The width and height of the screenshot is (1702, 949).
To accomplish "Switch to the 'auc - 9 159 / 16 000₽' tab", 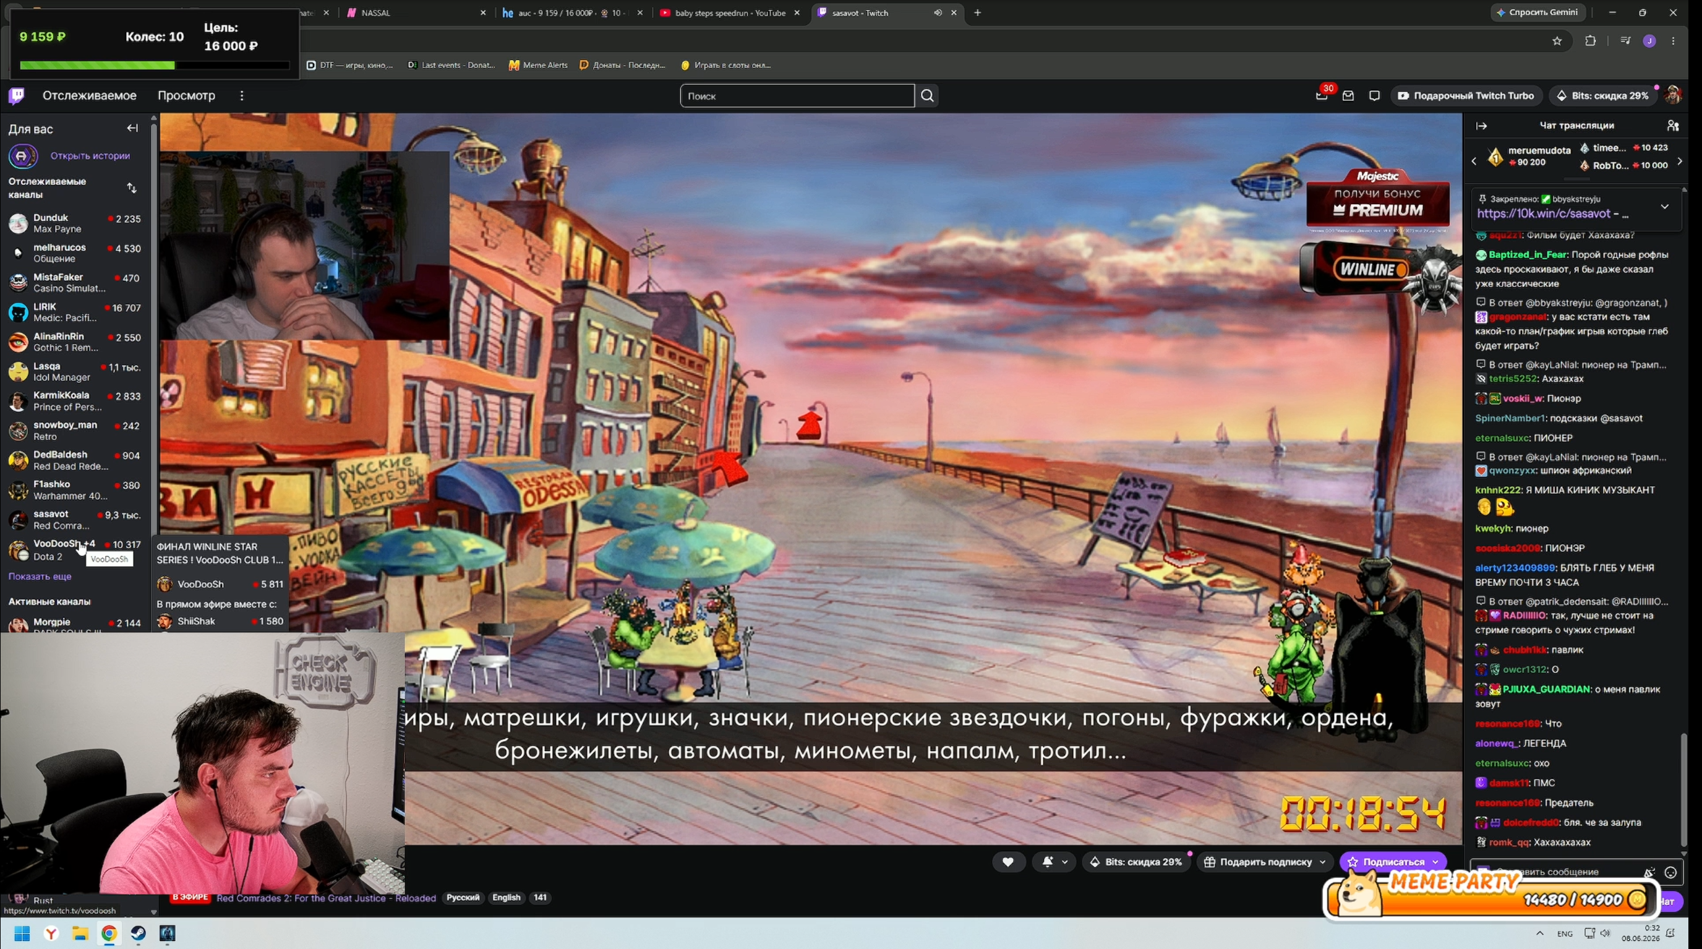I will (x=572, y=12).
